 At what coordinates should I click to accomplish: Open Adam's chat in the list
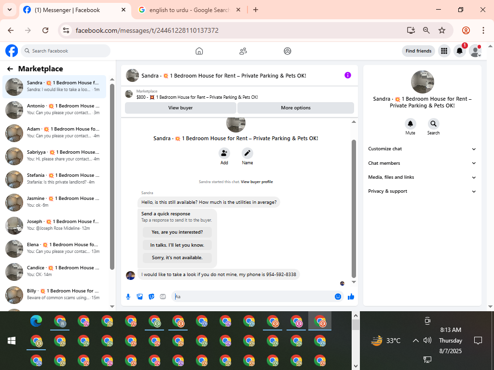pos(54,132)
